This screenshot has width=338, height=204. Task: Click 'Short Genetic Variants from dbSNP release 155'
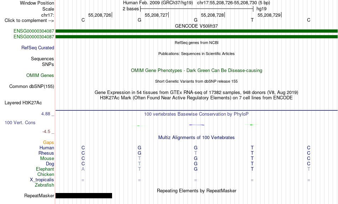point(196,81)
